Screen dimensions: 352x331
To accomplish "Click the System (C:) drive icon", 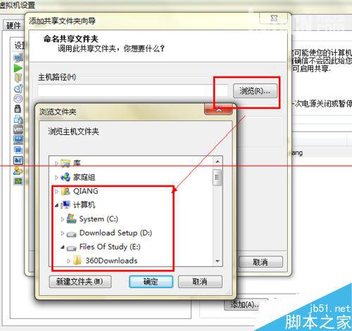I will click(x=71, y=219).
